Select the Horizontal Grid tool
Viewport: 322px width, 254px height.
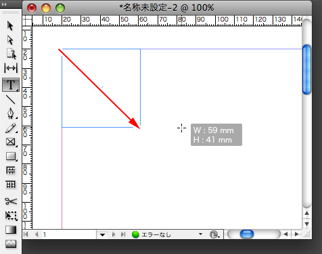coord(11,170)
